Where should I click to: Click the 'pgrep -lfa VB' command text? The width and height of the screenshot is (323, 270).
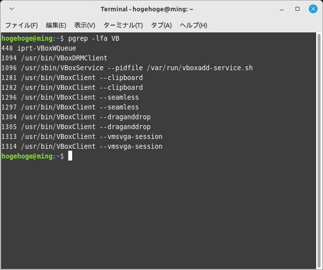[94, 38]
